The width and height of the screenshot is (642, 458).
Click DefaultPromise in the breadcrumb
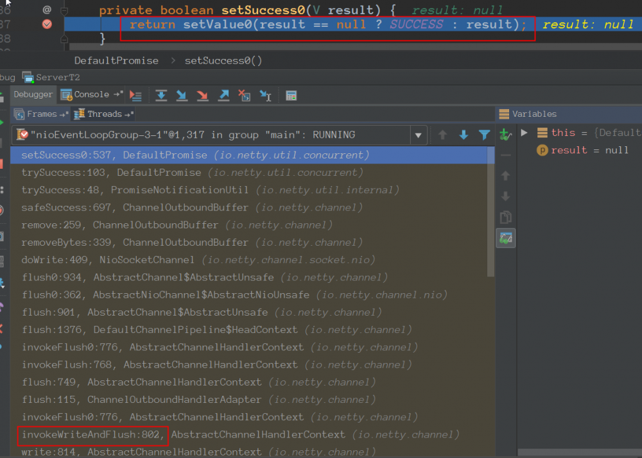point(116,61)
